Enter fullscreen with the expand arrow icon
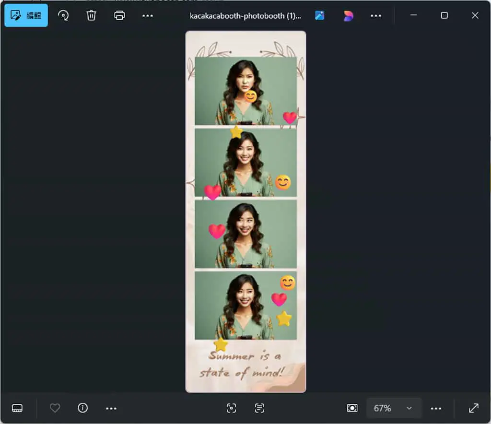 (473, 408)
